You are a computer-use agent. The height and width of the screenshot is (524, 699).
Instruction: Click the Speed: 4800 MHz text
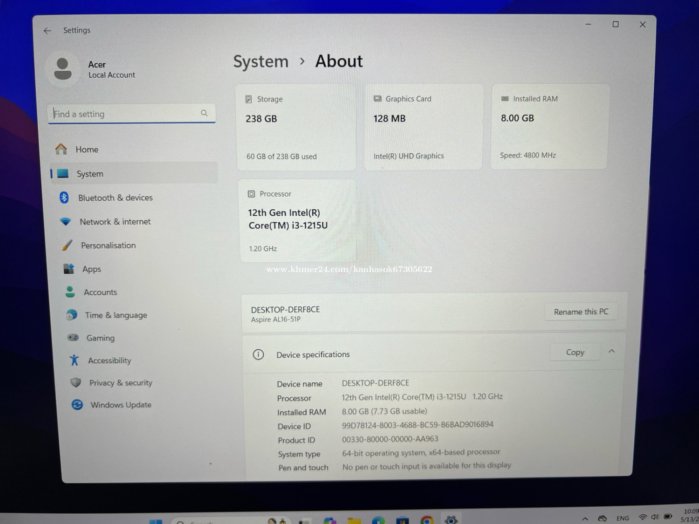pyautogui.click(x=528, y=155)
